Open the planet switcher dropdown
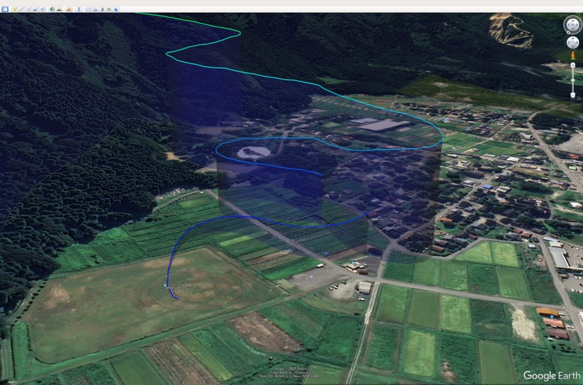 click(69, 10)
